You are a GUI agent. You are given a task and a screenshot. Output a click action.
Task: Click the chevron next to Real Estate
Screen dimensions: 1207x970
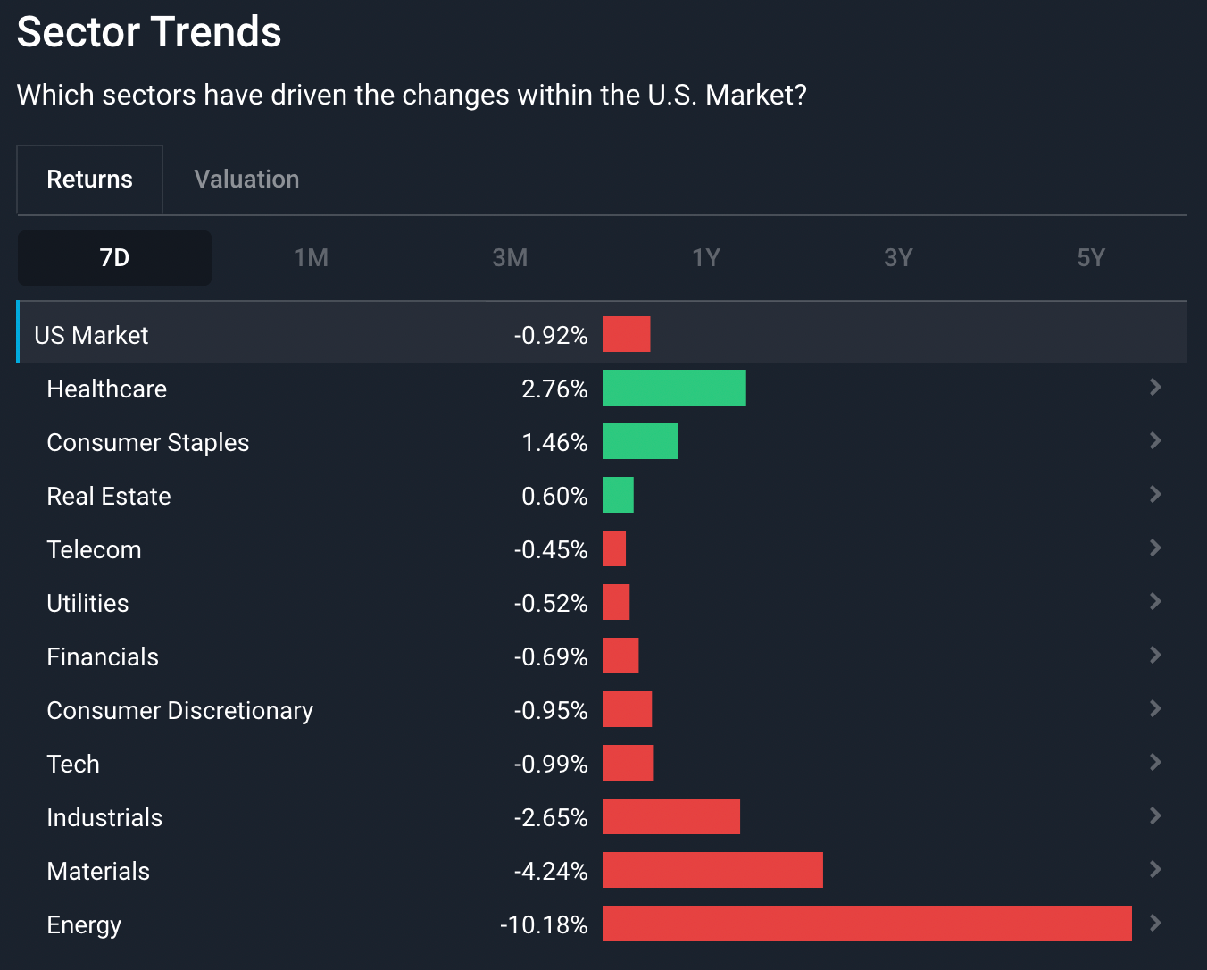[1155, 494]
